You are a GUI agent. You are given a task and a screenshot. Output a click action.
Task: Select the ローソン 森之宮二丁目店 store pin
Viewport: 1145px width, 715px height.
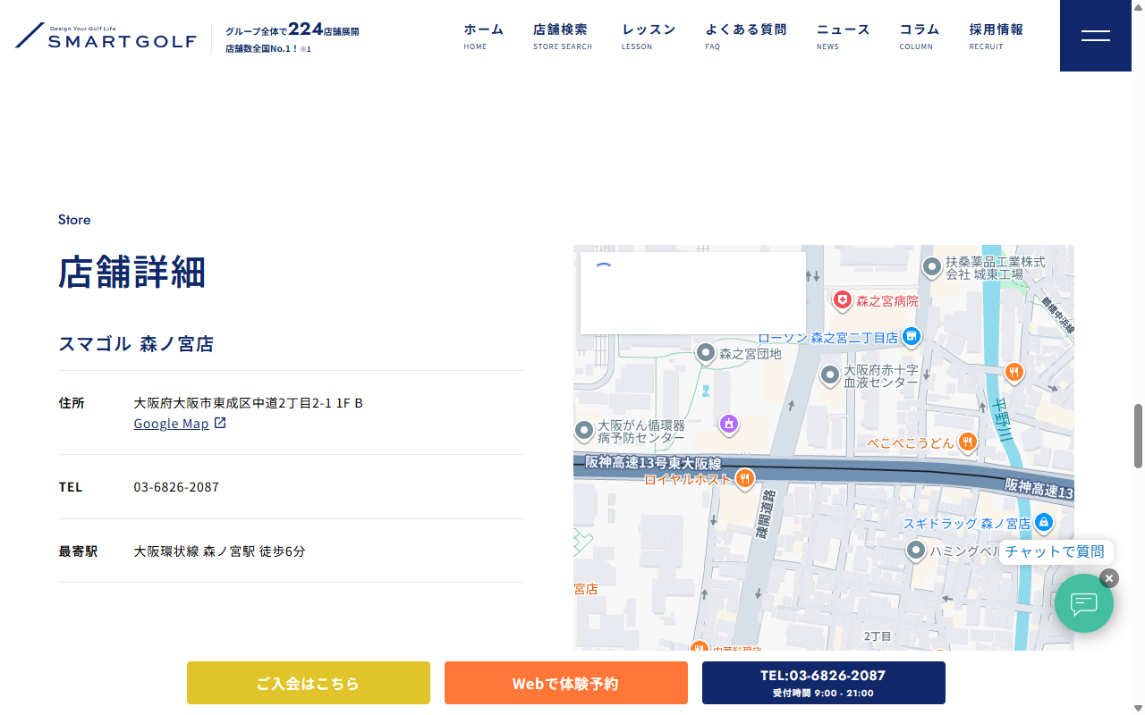point(912,336)
